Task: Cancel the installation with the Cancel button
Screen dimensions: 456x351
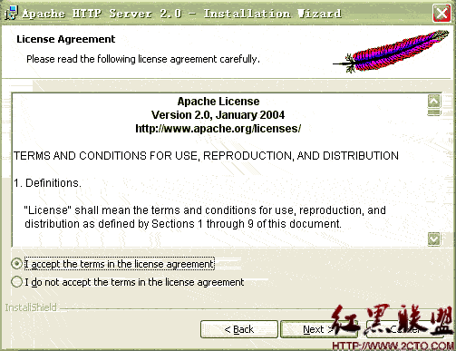Action: [404, 329]
